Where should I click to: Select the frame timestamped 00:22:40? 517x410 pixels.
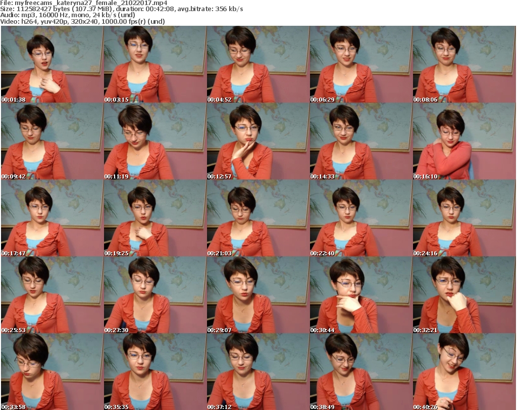click(361, 218)
